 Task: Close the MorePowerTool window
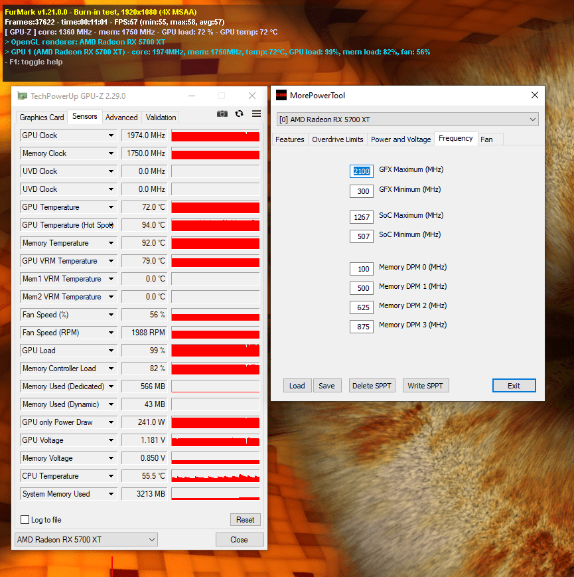(535, 96)
